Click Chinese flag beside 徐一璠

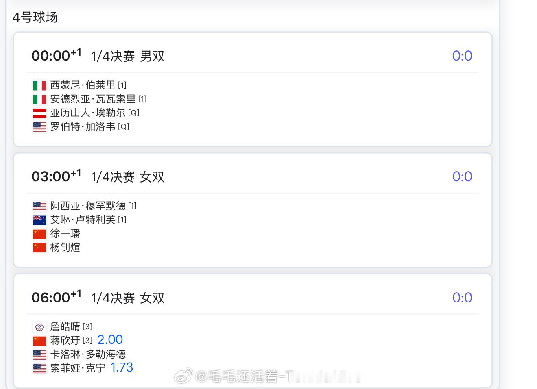(x=39, y=234)
